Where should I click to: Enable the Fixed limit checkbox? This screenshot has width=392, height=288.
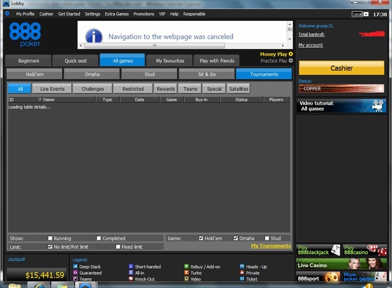click(118, 246)
